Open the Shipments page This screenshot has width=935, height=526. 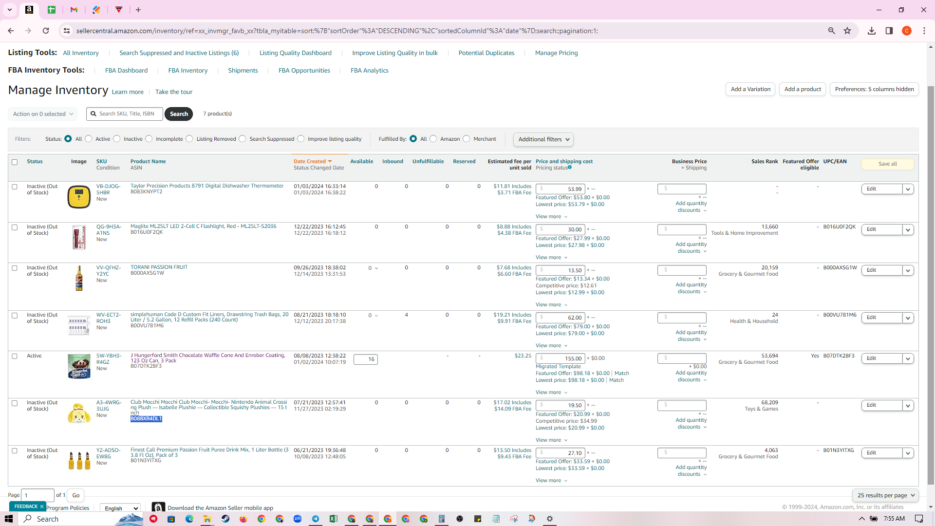coord(243,71)
